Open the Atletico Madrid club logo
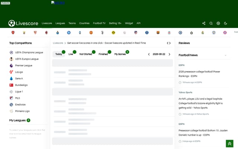This screenshot has height=149, width=238. (x=136, y=32)
